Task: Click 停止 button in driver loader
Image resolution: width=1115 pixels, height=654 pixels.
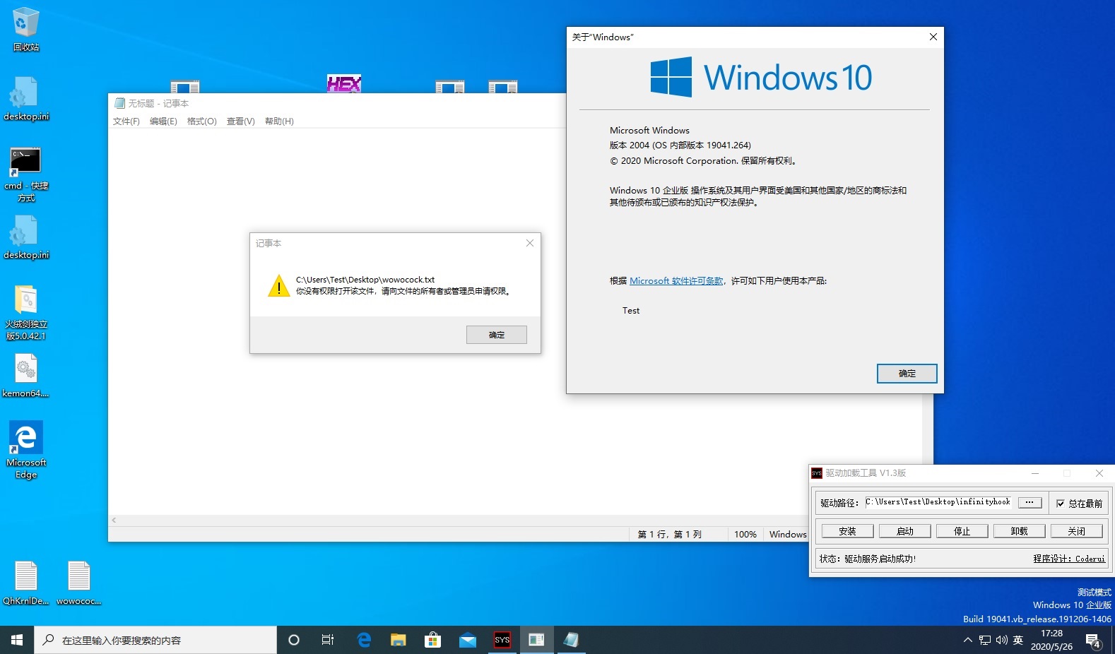Action: [x=962, y=531]
